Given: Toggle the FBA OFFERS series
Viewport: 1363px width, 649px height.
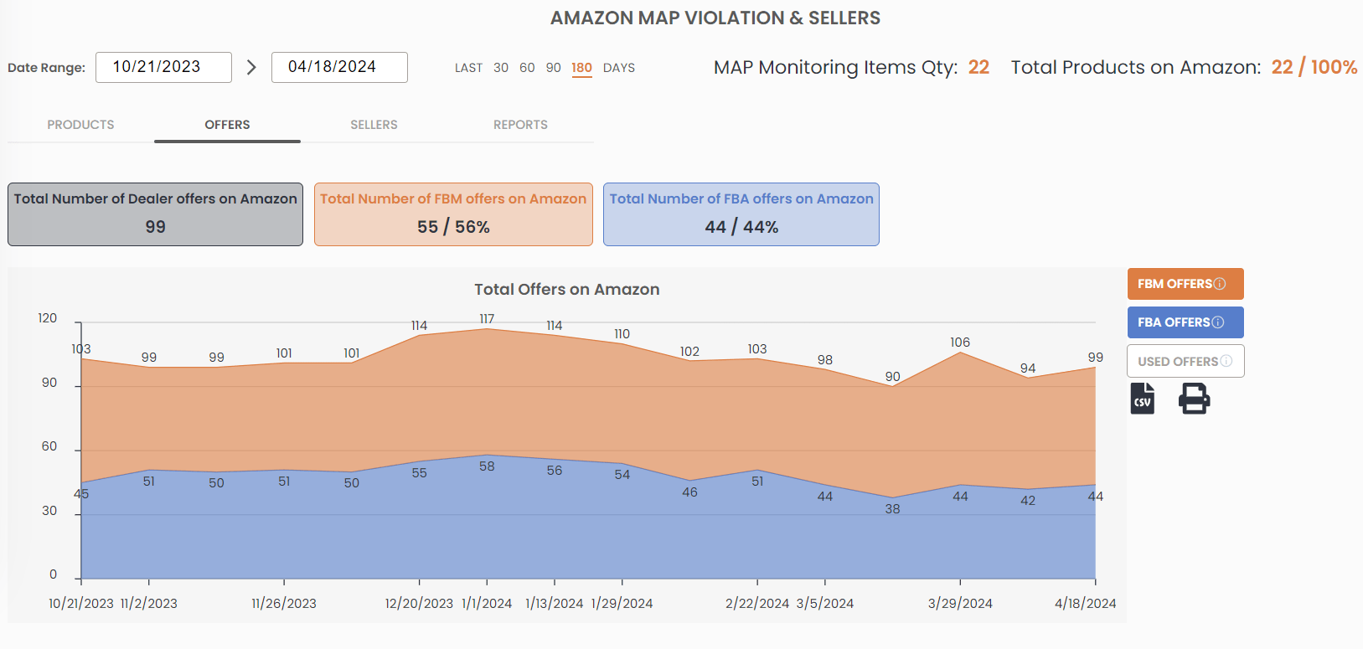Looking at the screenshot, I should [x=1185, y=322].
